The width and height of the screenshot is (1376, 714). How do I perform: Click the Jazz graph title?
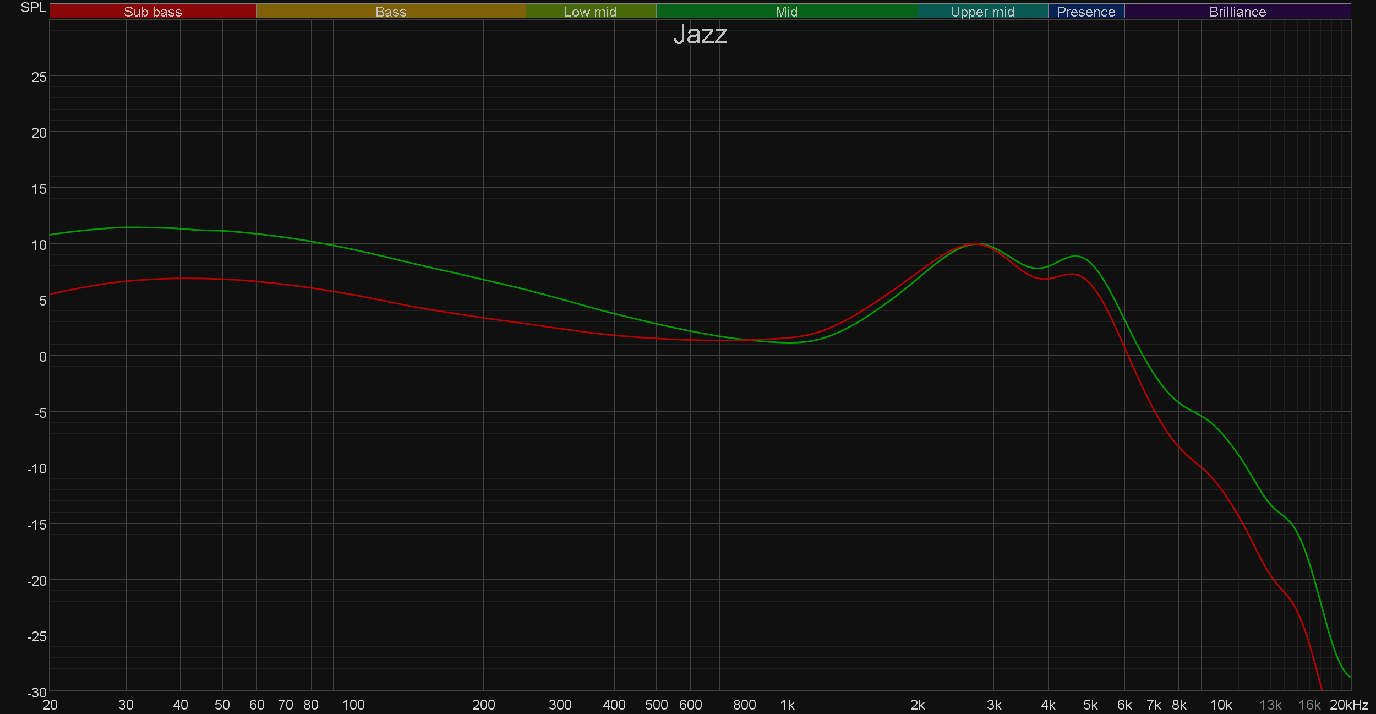(700, 35)
